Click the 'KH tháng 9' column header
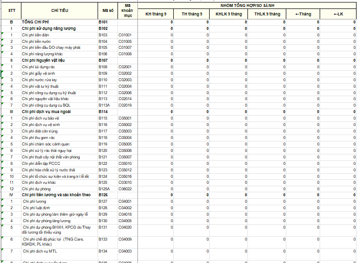Screen dimensions: 357x263 coord(156,14)
